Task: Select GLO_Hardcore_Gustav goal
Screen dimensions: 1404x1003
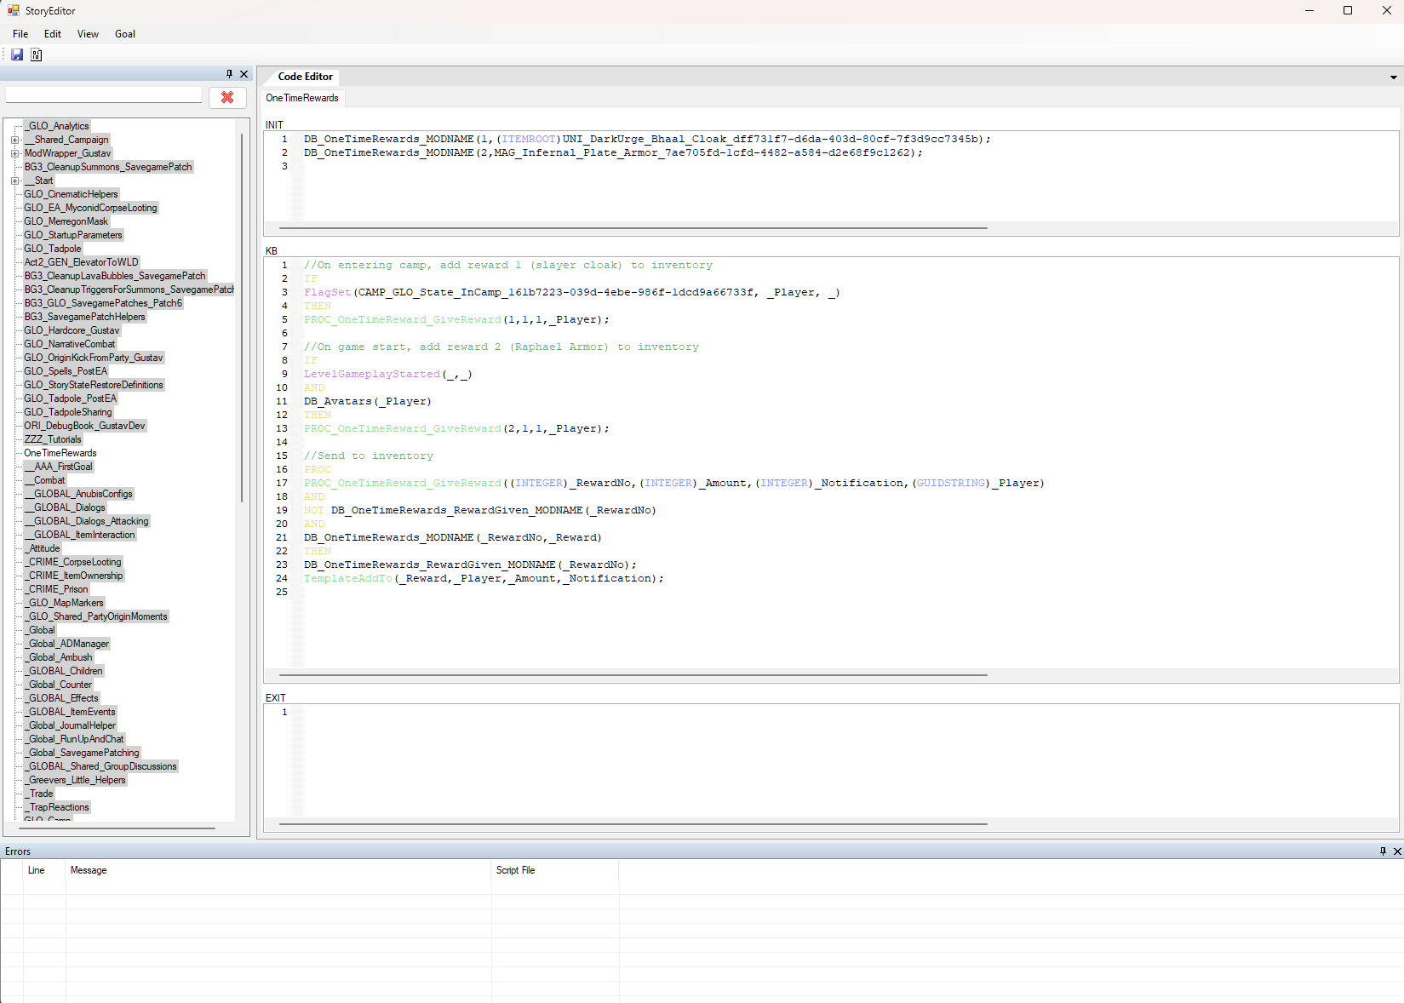Action: click(72, 330)
